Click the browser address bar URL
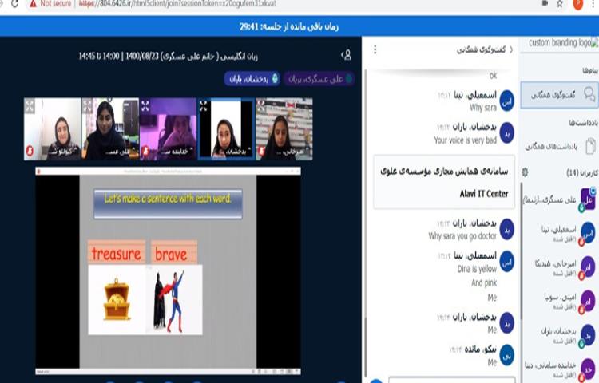The height and width of the screenshot is (383, 599). (x=177, y=4)
